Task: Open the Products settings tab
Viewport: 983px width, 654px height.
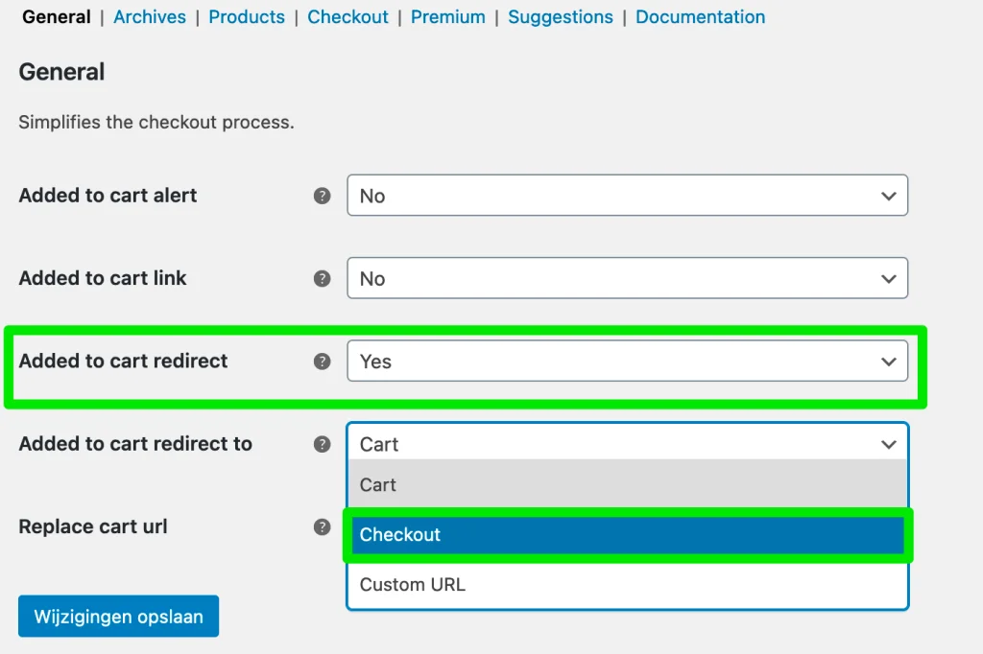Action: point(247,16)
